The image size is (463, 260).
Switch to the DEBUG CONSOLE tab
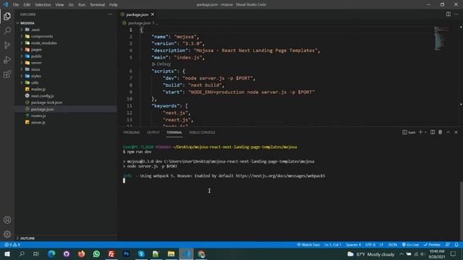202,132
